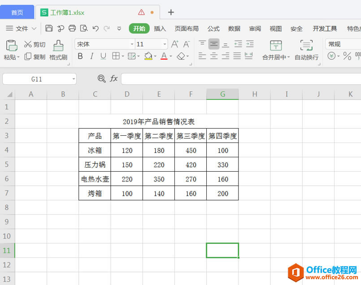Viewport: 361px width, 285px height.
Task: Open the font size dropdown 11
Action: coord(165,44)
